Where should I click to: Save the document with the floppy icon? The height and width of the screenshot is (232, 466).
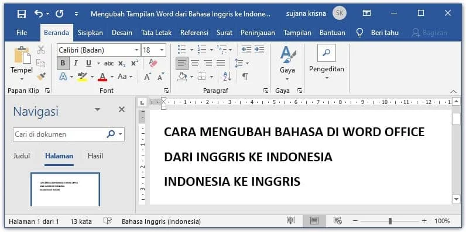tap(22, 13)
